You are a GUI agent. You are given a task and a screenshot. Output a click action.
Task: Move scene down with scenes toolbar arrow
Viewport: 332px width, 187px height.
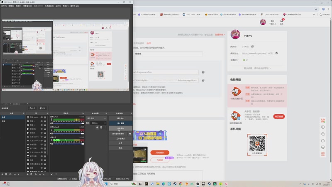18,174
